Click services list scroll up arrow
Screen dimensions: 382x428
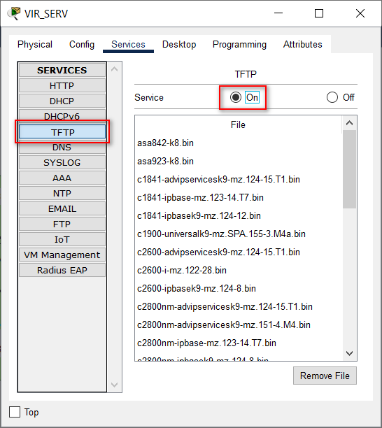(115, 69)
